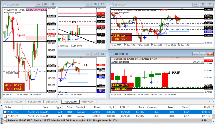
Task: Close the terminal panel with the X
Action: tap(1, 106)
